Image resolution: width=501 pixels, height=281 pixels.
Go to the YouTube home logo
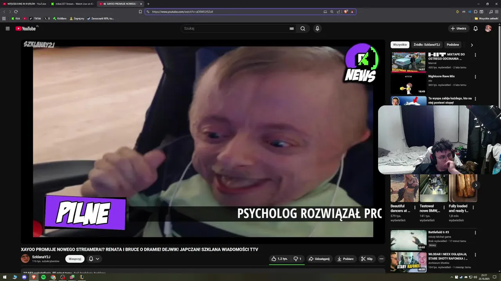click(x=25, y=28)
